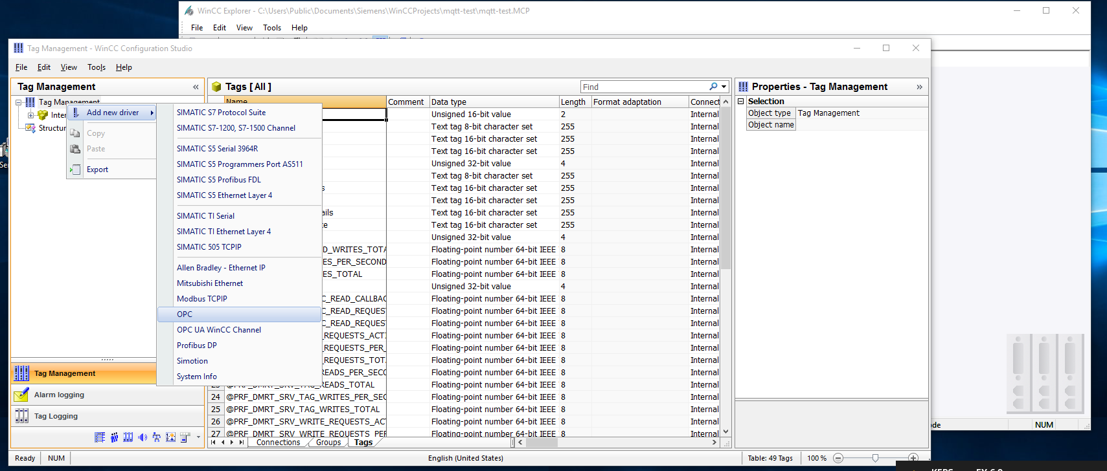Zoom out with the minus button
Image resolution: width=1107 pixels, height=471 pixels.
pyautogui.click(x=838, y=458)
